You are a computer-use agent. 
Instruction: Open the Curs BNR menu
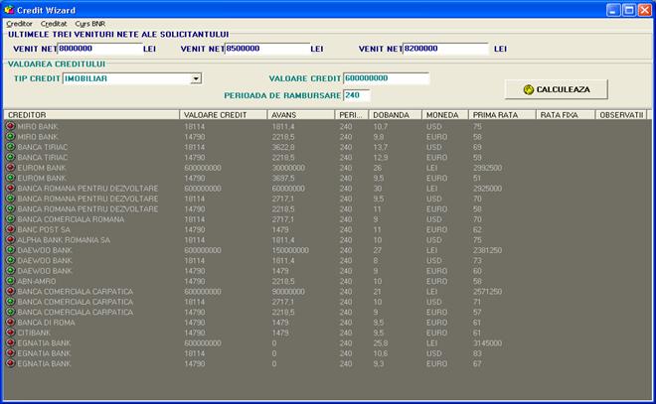pyautogui.click(x=89, y=24)
